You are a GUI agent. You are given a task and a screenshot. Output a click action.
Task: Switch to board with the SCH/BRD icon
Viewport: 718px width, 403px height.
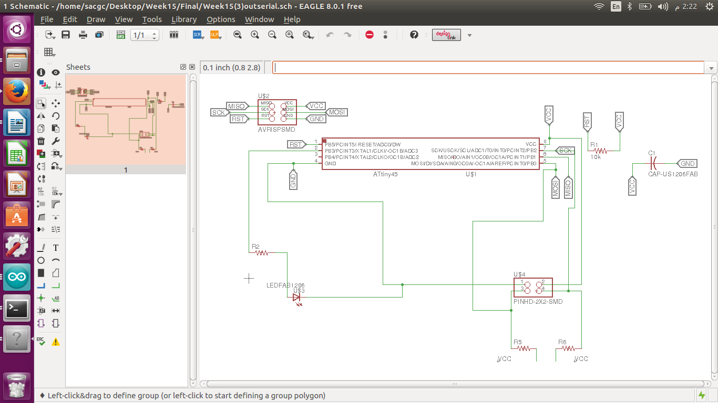(x=121, y=35)
